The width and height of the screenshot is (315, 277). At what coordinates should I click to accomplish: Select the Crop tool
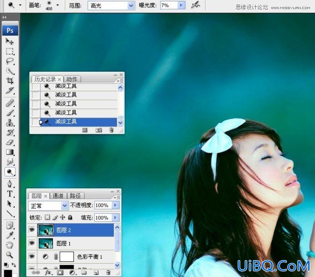coord(10,80)
